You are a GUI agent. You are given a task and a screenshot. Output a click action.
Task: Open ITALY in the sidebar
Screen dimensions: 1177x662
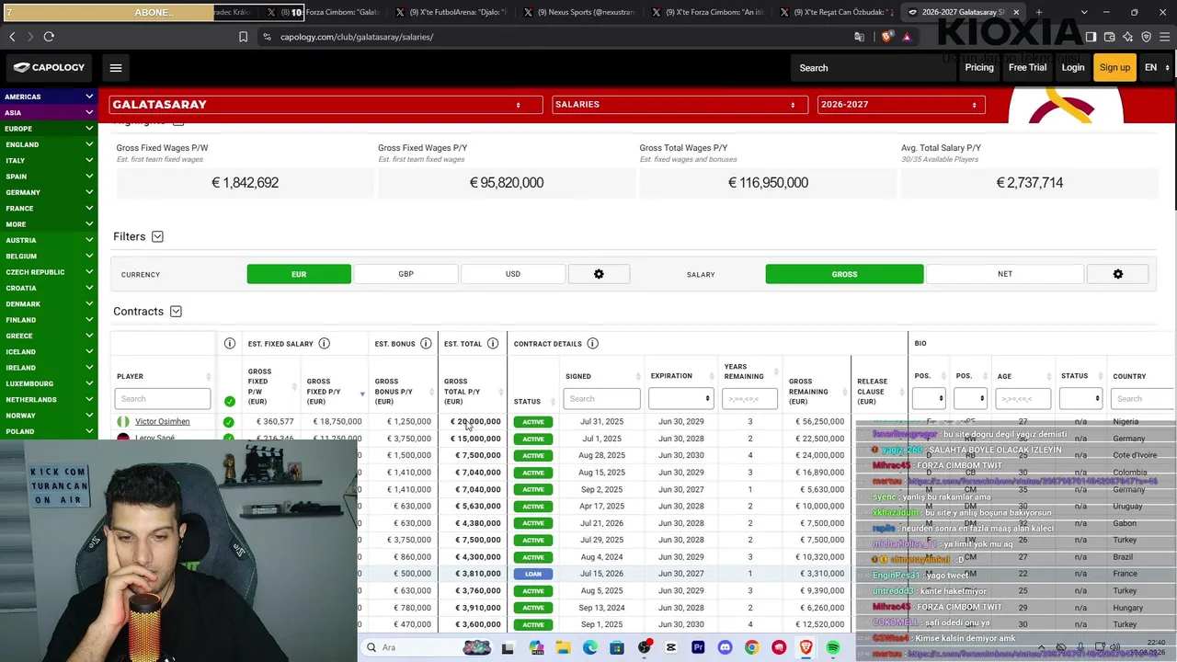point(49,160)
